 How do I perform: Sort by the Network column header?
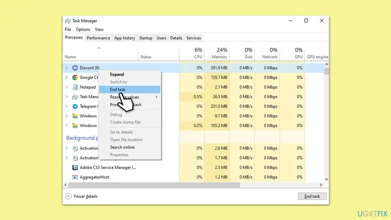[267, 53]
